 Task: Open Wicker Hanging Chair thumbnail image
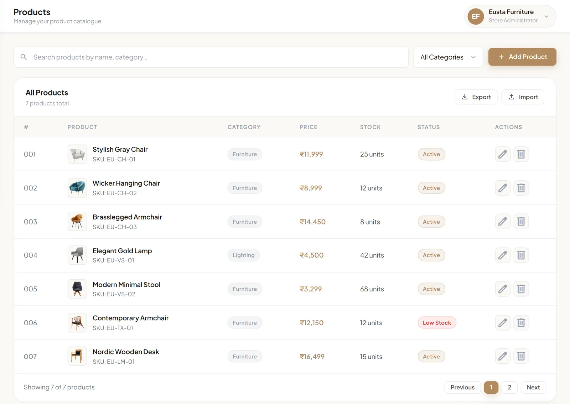(x=77, y=188)
